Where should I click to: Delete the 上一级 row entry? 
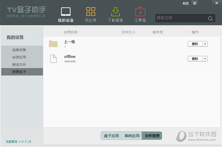coord(195,44)
